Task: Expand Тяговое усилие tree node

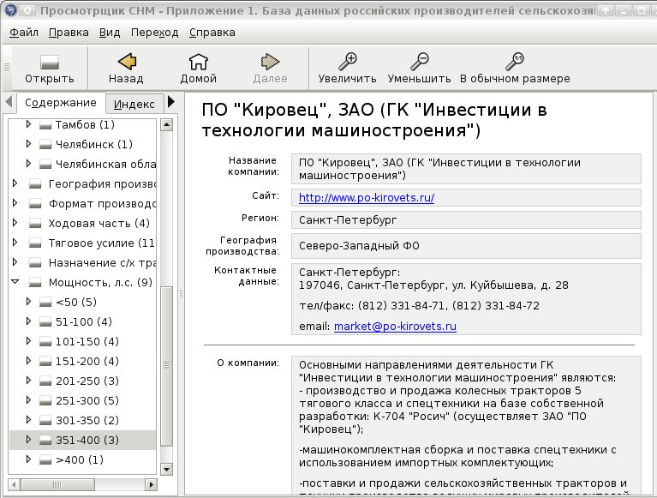Action: point(15,243)
